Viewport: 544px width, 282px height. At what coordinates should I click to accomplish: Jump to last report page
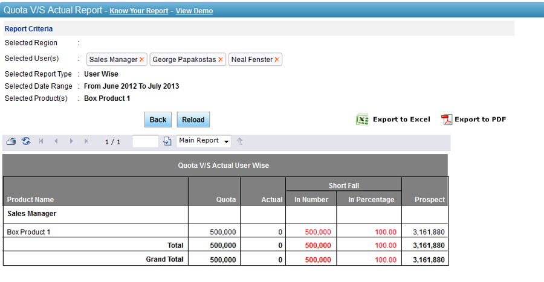coord(86,141)
